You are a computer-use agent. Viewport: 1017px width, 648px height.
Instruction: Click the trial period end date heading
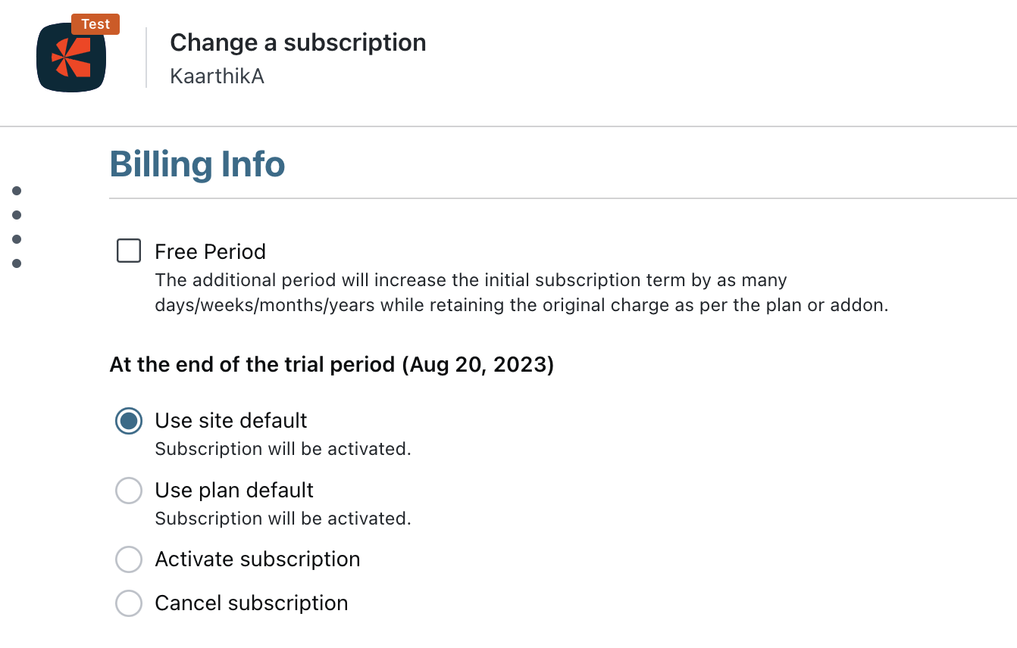pos(332,365)
